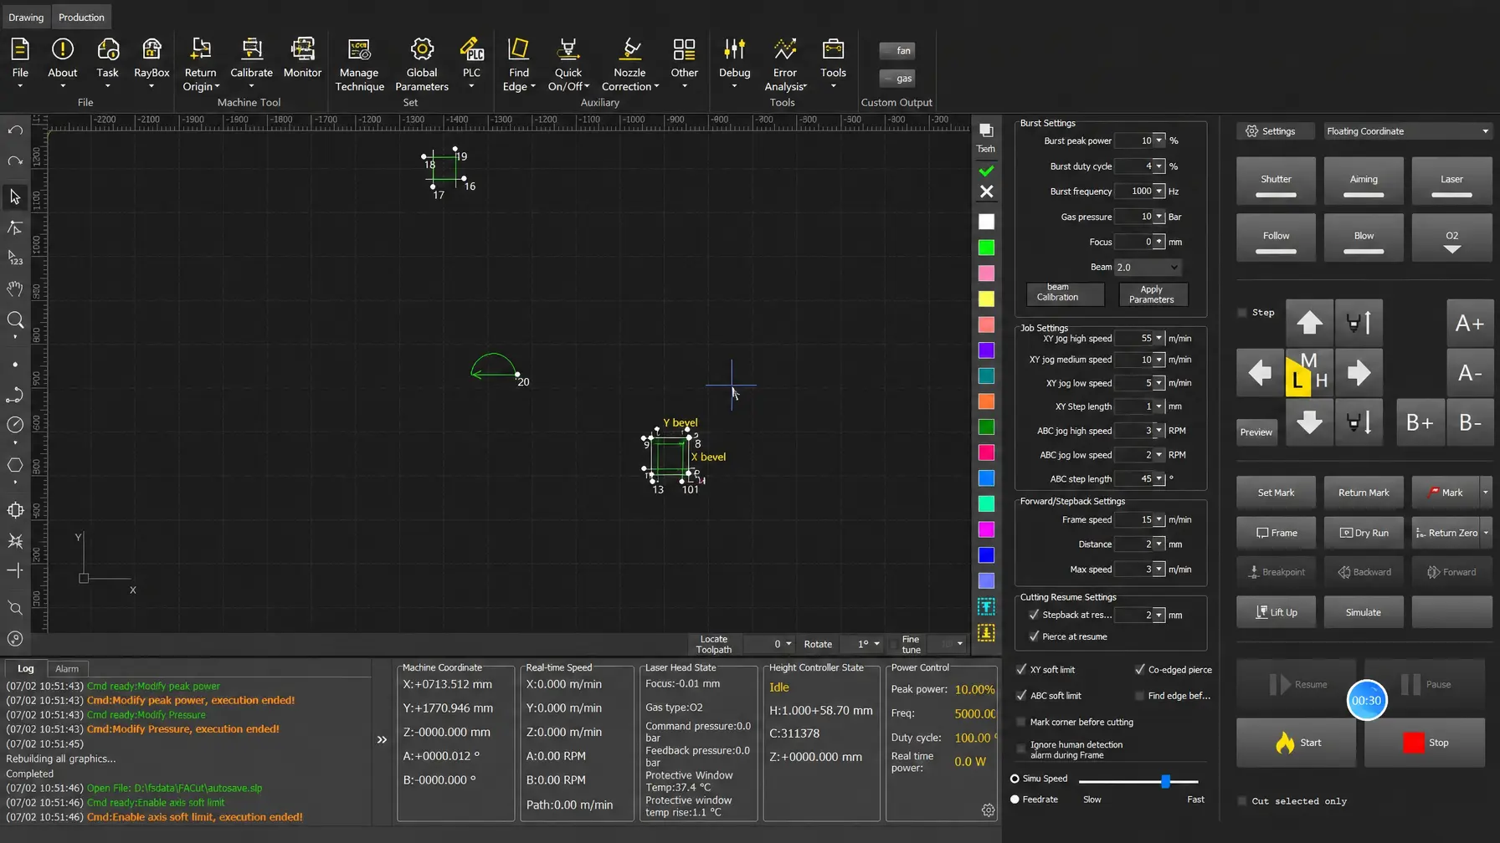Click the Apply Parameters button

1152,294
